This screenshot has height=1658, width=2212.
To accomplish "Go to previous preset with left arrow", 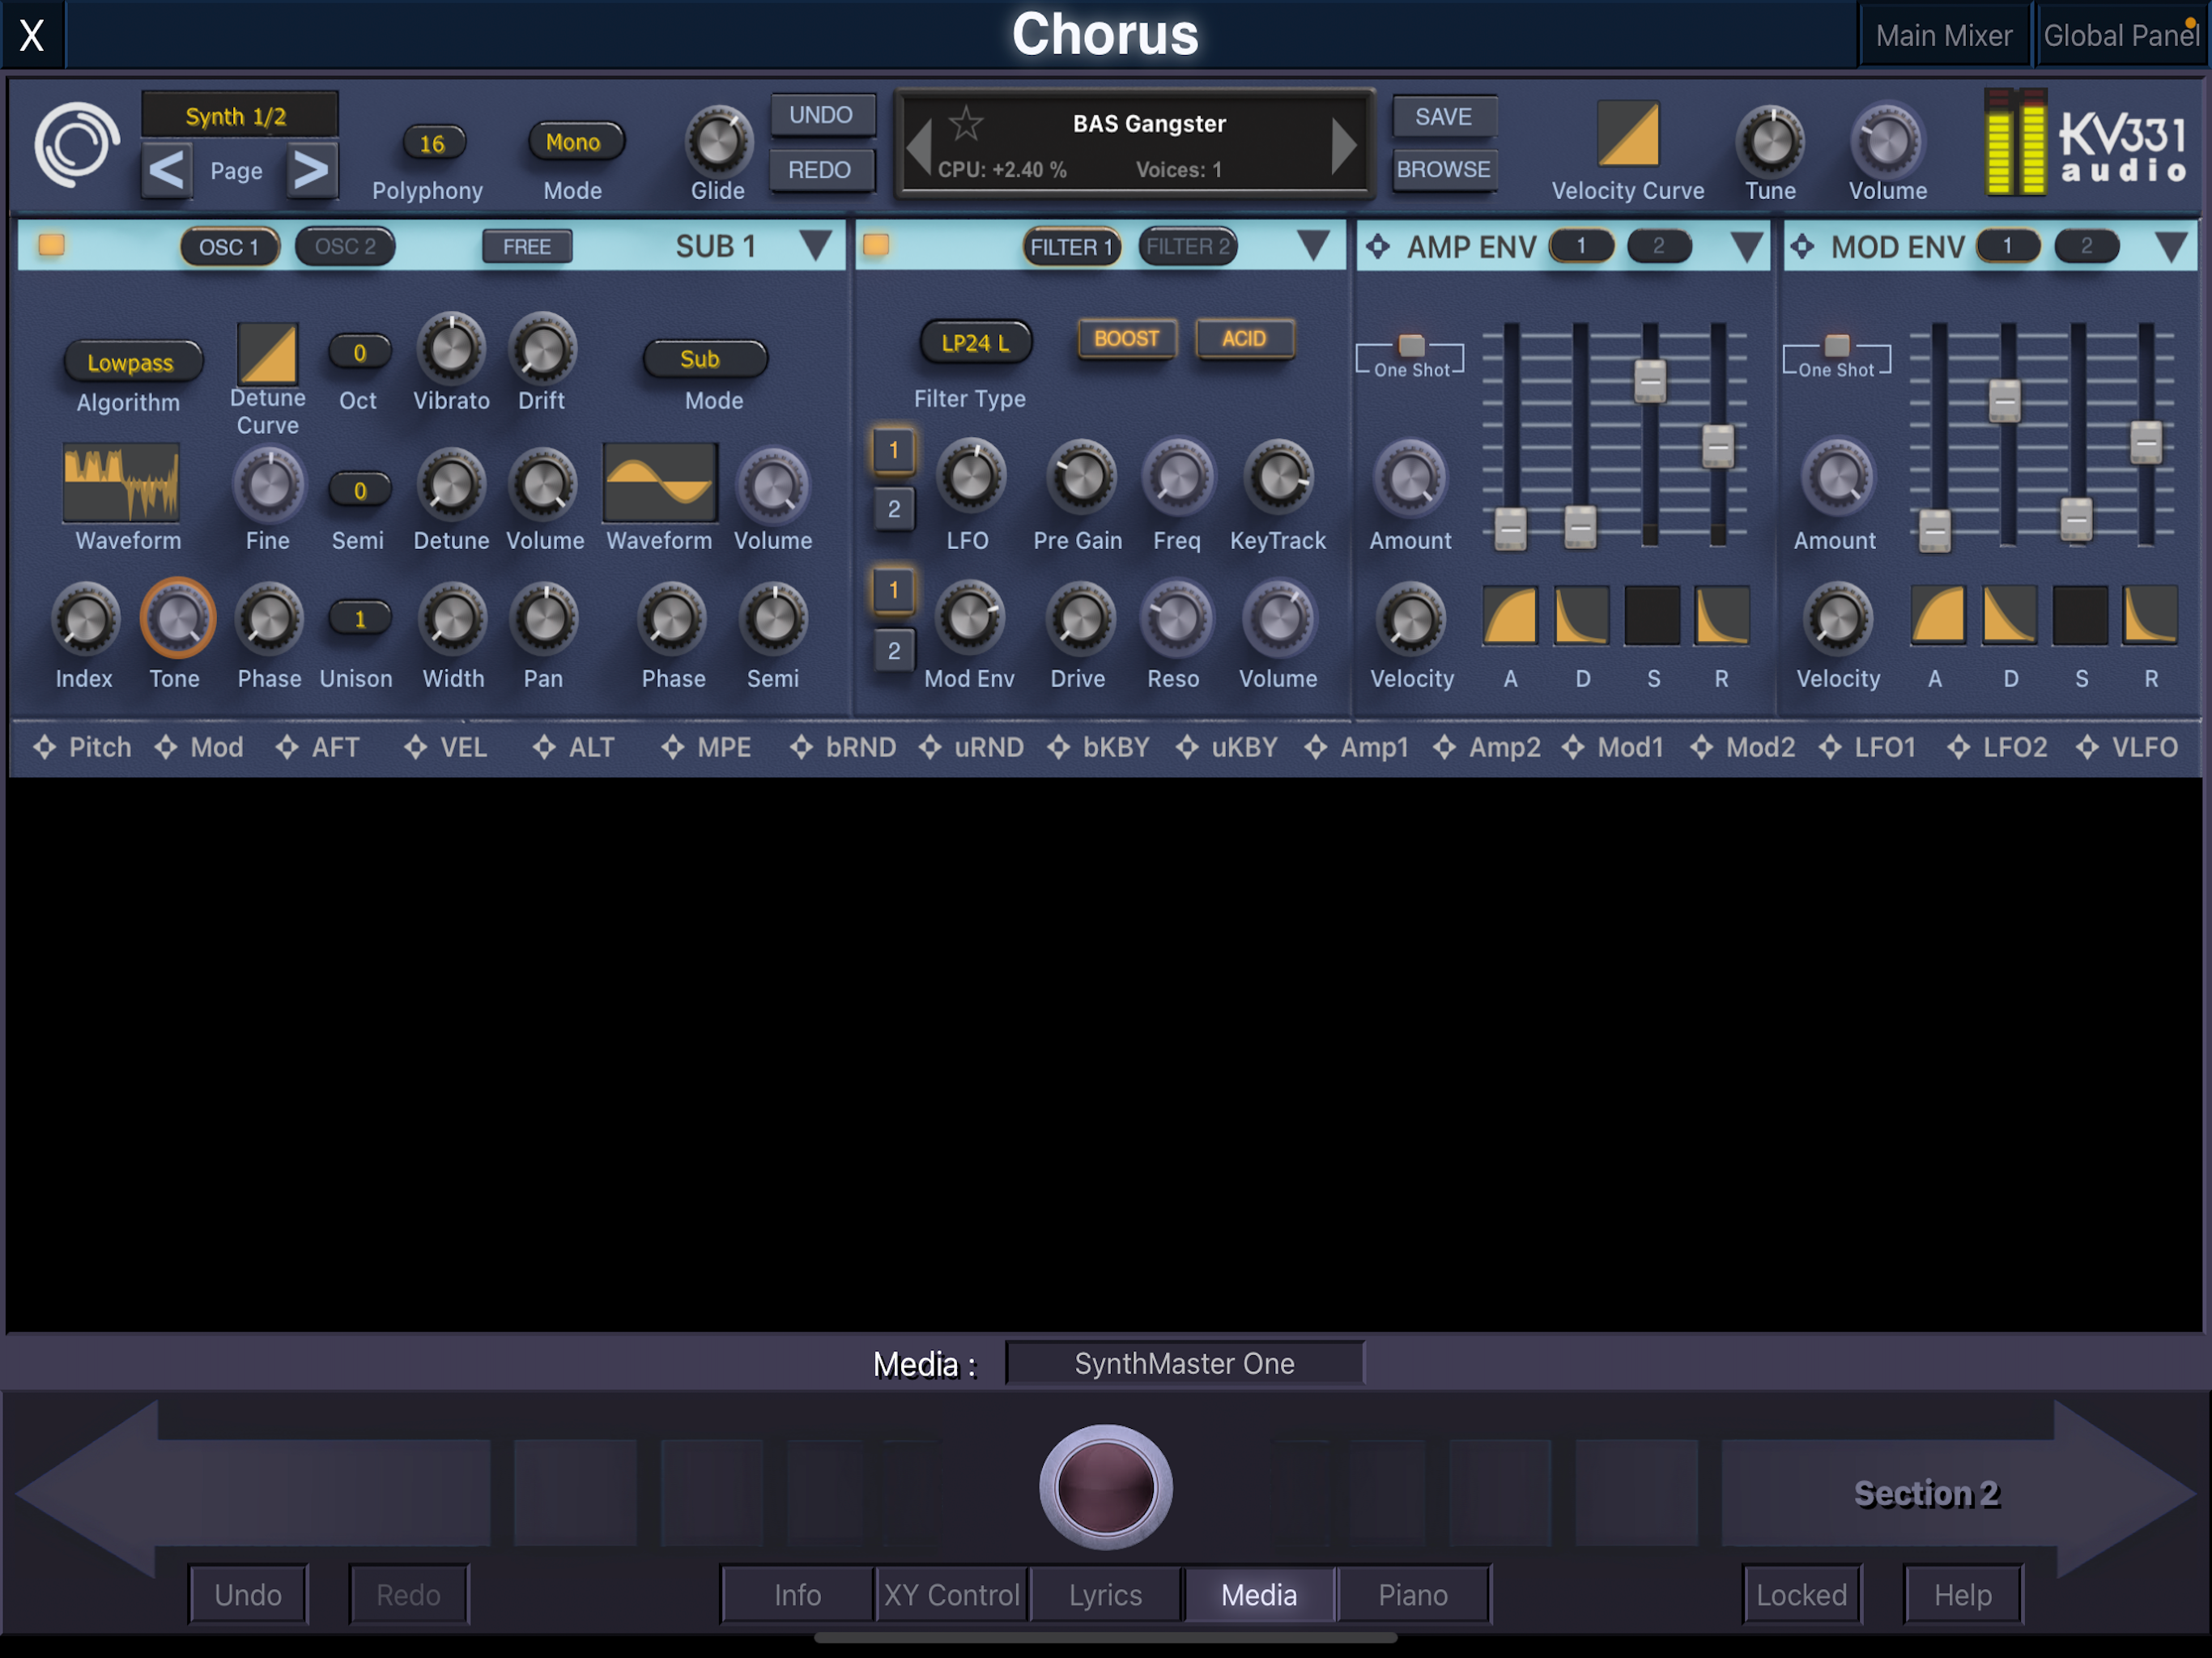I will coord(918,146).
